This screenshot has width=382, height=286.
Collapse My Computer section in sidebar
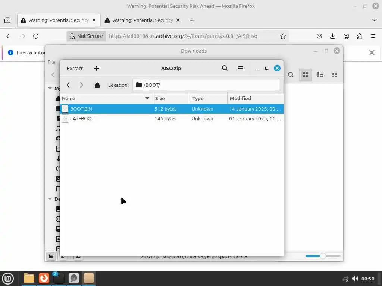point(50,88)
